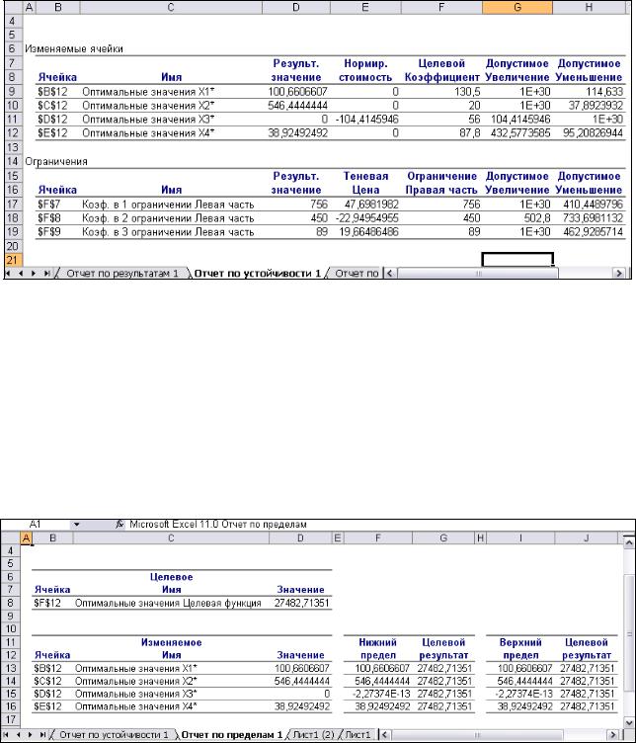636x743 pixels.
Task: Open sheet tab 'Лист1 (2)'
Action: pos(313,735)
